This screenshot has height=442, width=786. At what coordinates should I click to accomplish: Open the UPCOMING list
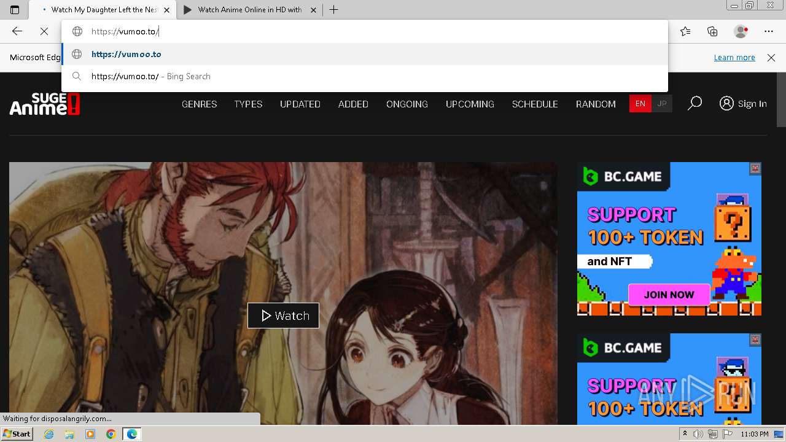pyautogui.click(x=470, y=104)
